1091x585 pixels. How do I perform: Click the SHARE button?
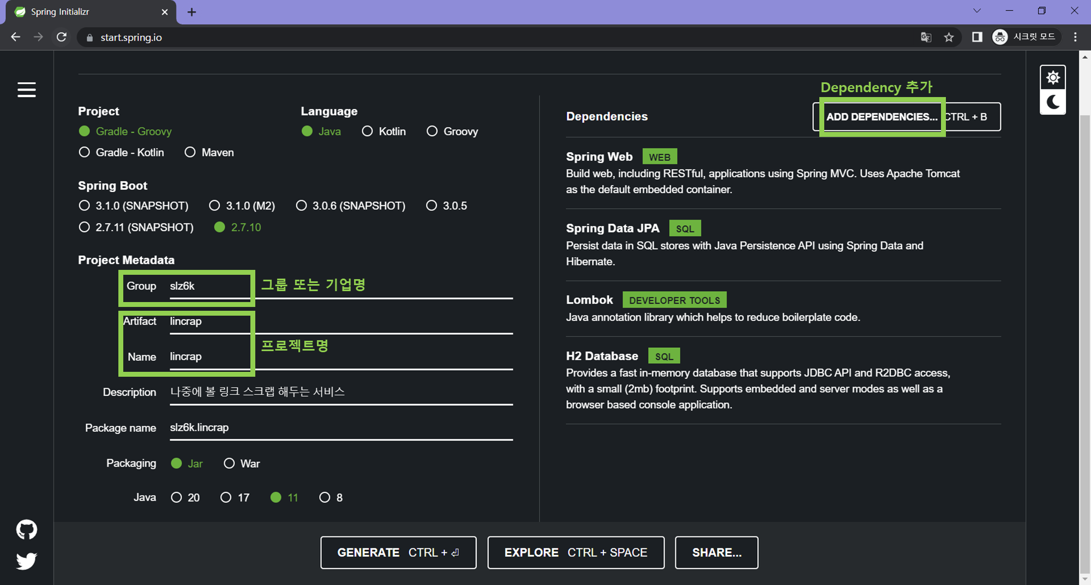pos(716,552)
